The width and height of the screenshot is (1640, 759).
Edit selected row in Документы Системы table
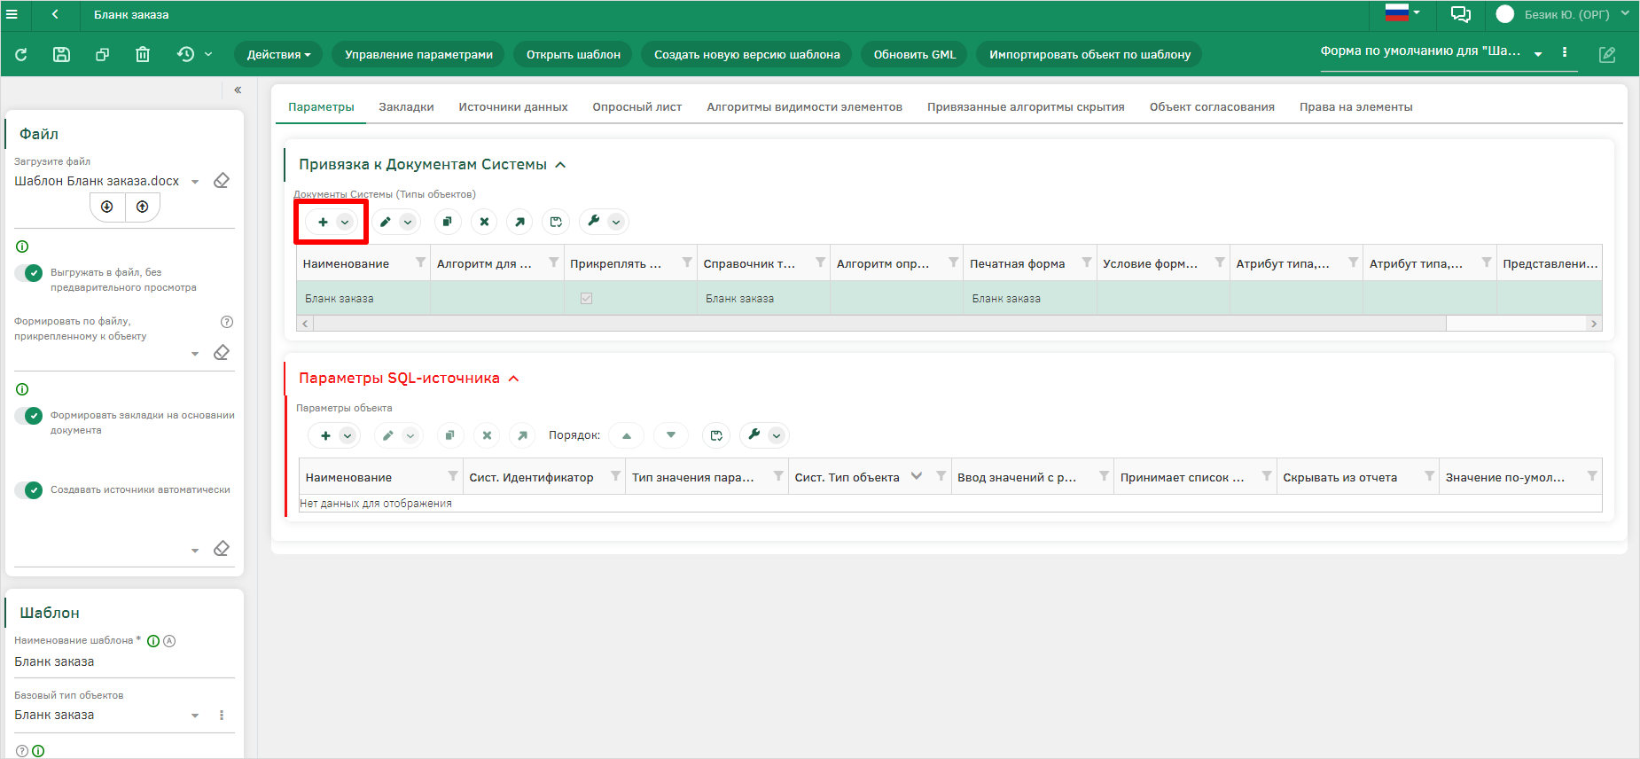pyautogui.click(x=386, y=222)
